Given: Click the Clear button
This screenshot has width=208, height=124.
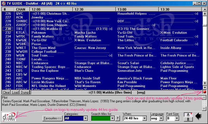Looking at the screenshot, I should (6, 92).
